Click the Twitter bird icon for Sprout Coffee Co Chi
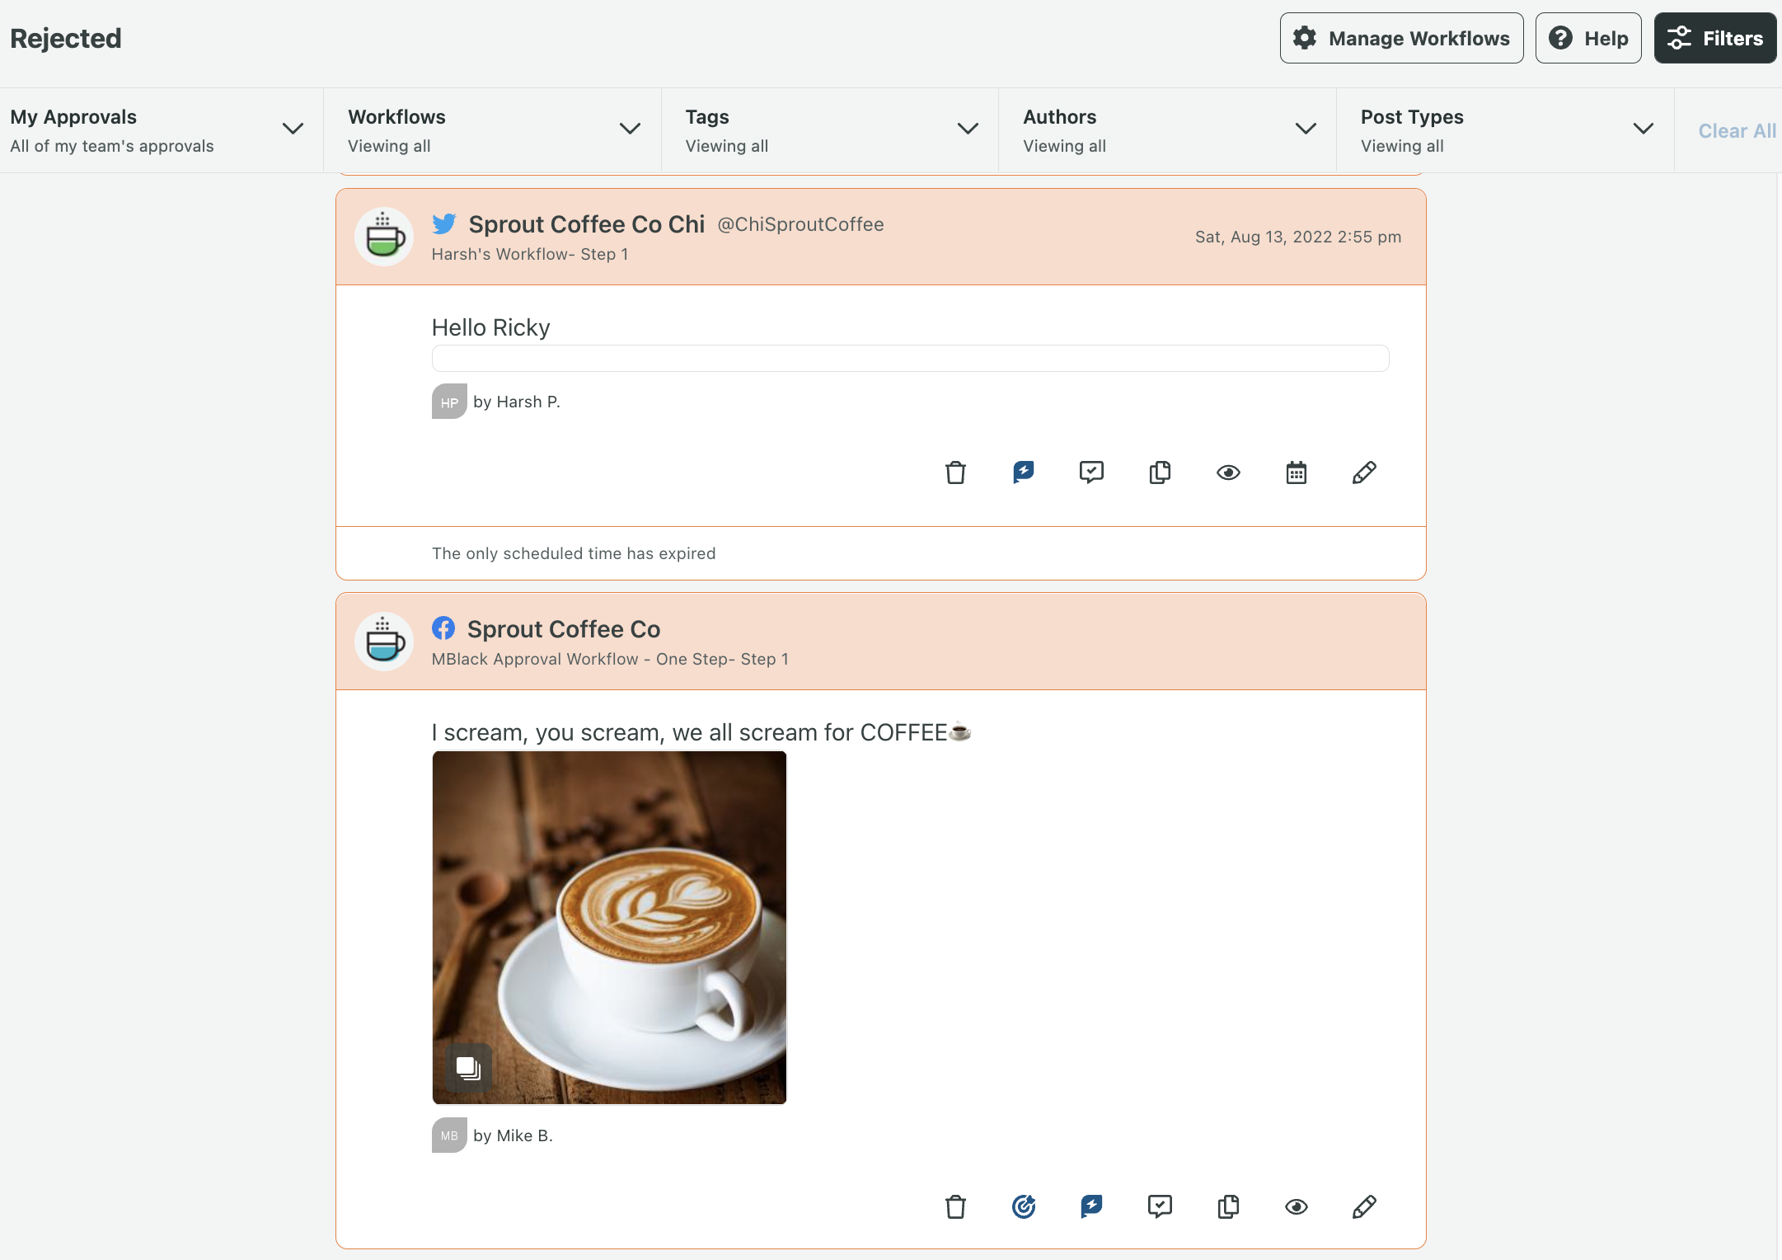The image size is (1782, 1260). coord(444,223)
